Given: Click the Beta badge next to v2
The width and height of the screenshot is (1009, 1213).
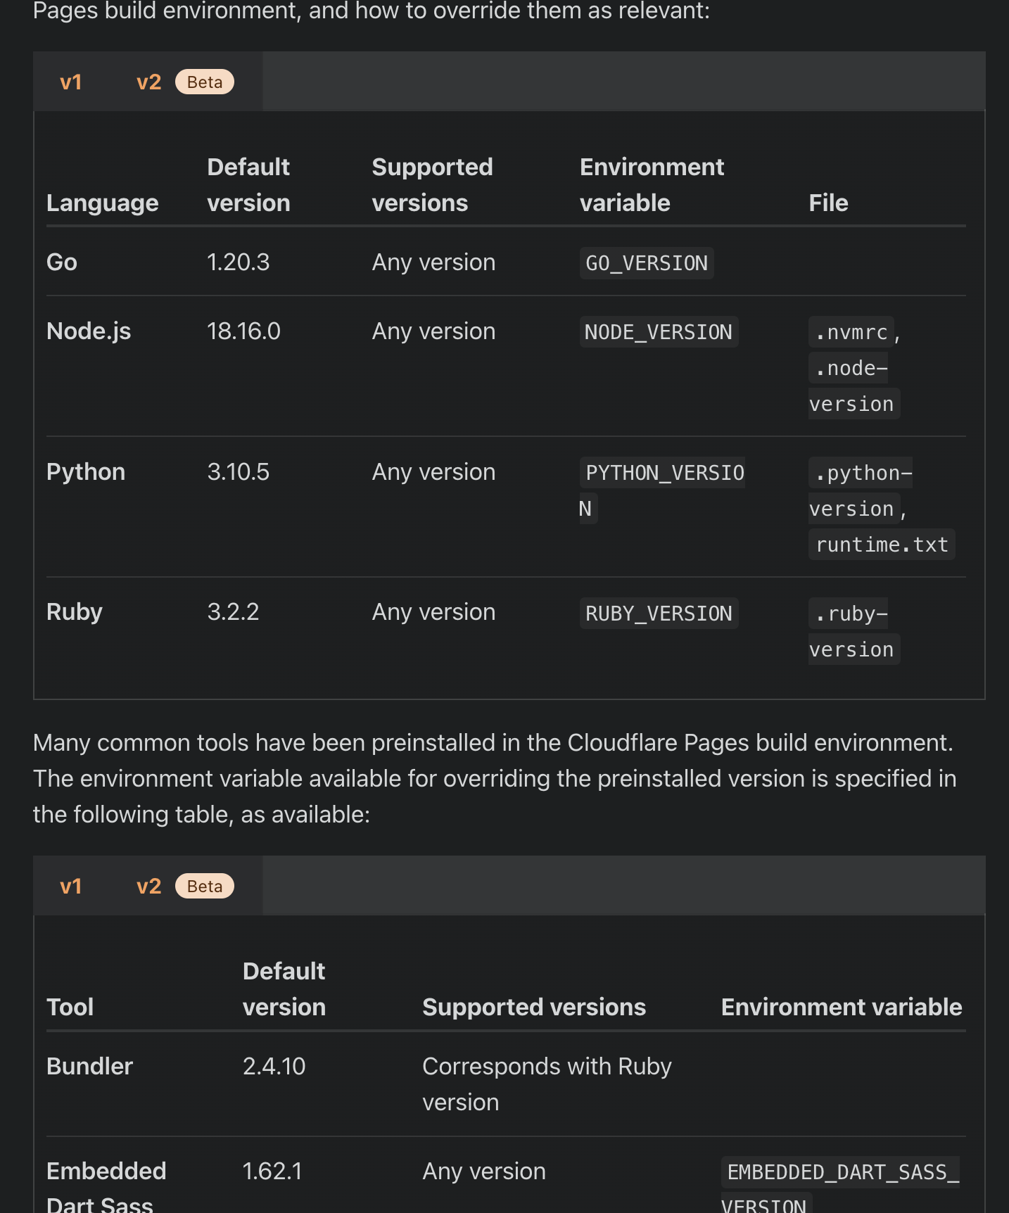Looking at the screenshot, I should click(x=204, y=82).
